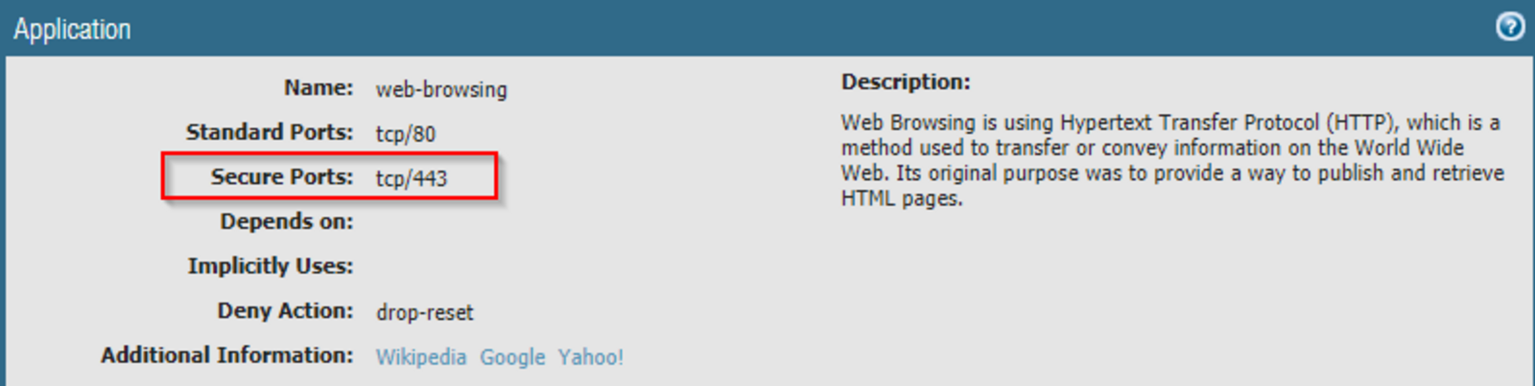
Task: Open the Wikipedia additional information link
Action: (x=420, y=357)
